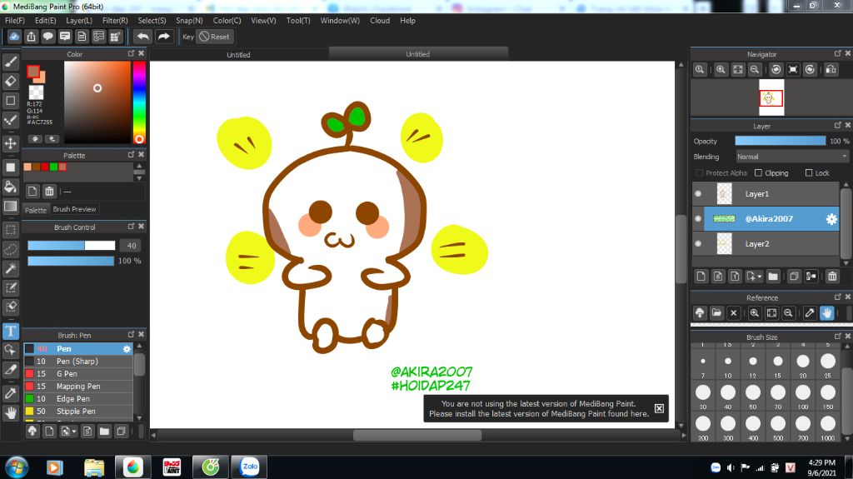The width and height of the screenshot is (853, 479).
Task: Open Zalo in taskbar
Action: pos(249,467)
